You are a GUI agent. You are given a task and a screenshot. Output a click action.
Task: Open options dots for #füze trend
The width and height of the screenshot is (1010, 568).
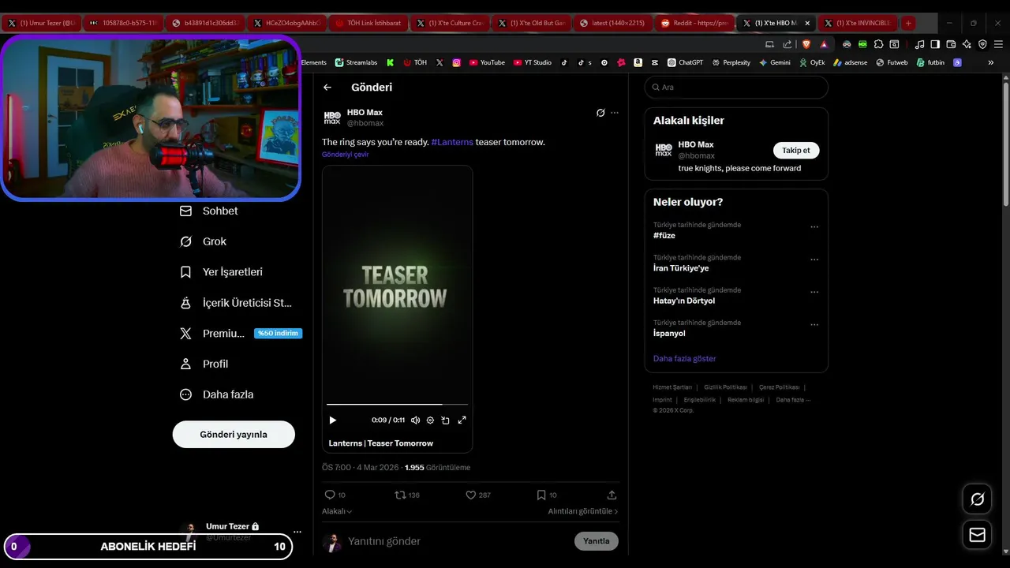(x=814, y=227)
